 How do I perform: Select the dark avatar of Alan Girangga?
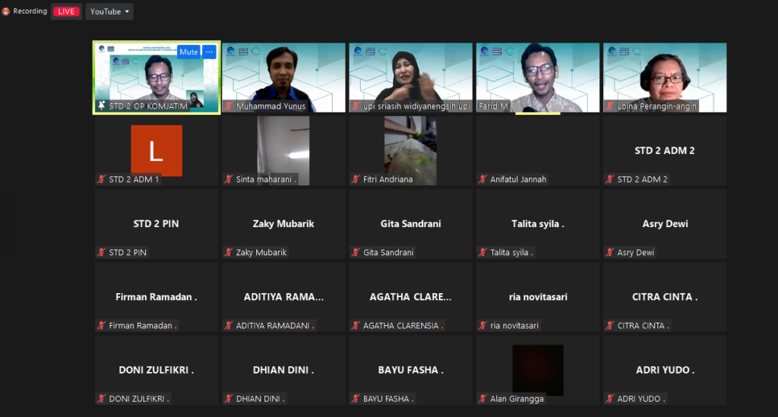click(x=538, y=370)
